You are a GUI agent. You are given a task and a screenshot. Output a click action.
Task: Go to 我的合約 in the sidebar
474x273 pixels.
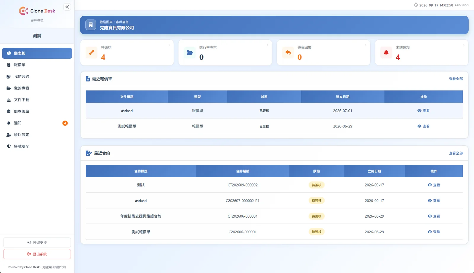click(x=37, y=76)
